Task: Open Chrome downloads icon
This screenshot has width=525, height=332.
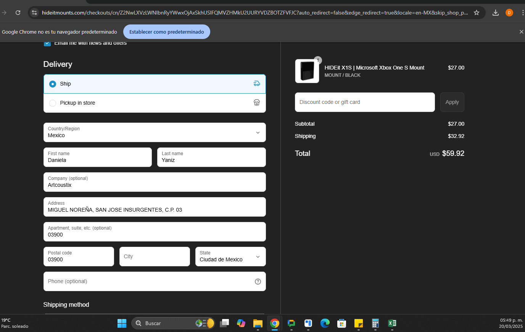Action: tap(496, 13)
